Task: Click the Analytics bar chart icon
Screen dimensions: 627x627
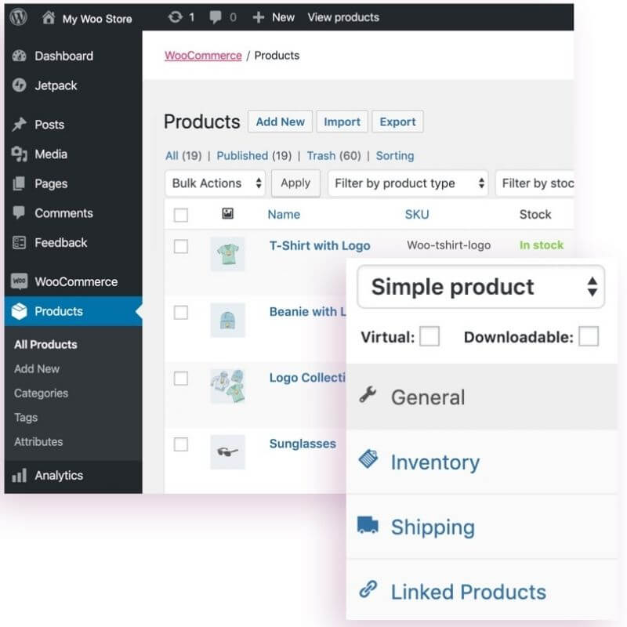Action: (x=19, y=475)
